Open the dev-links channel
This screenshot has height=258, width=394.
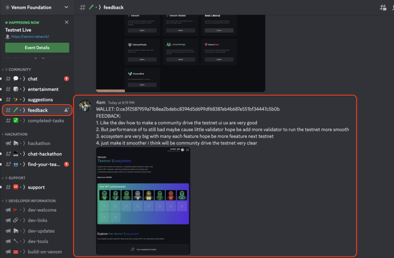point(37,220)
